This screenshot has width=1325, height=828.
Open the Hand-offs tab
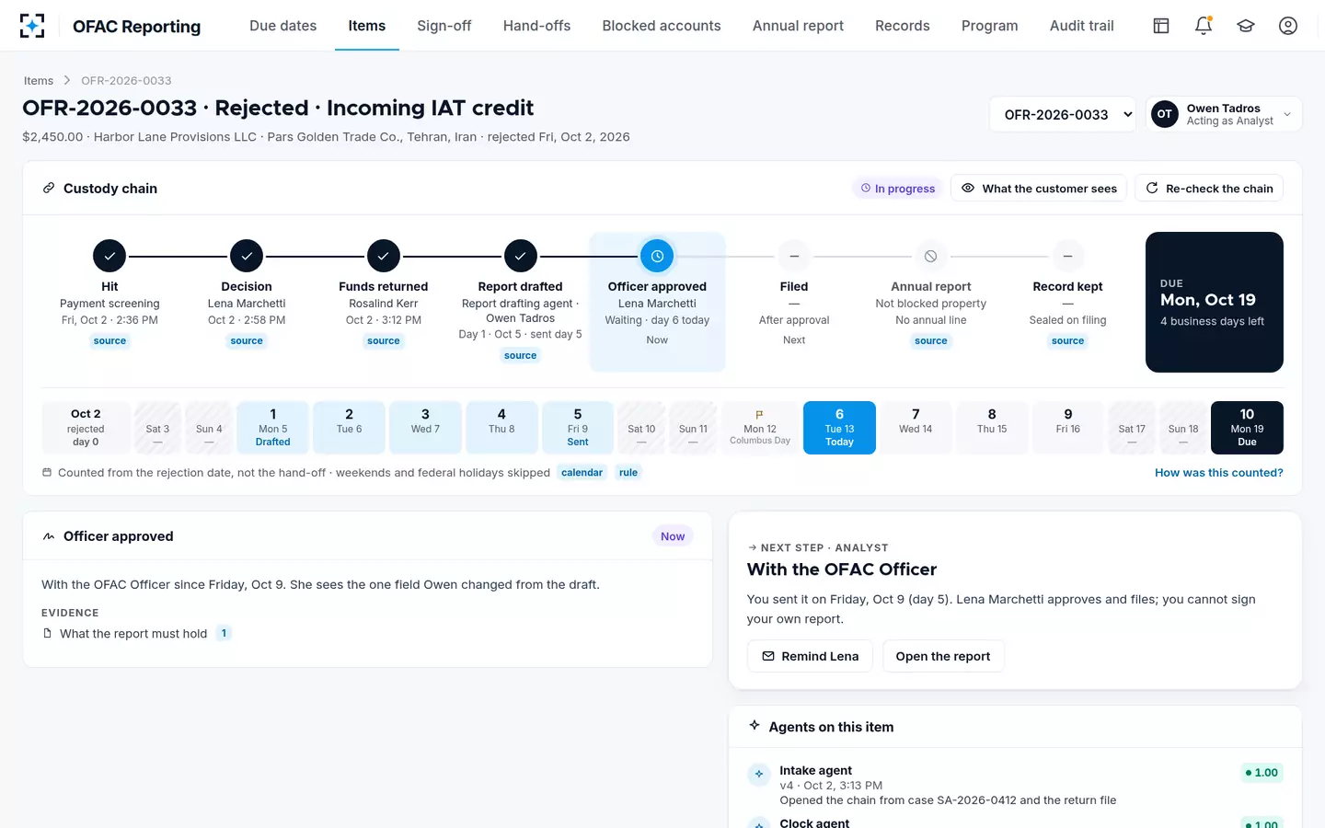pos(536,26)
